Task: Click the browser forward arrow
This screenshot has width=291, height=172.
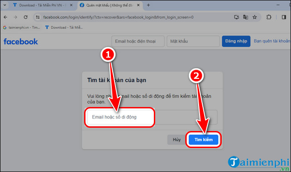Action: tap(15, 17)
